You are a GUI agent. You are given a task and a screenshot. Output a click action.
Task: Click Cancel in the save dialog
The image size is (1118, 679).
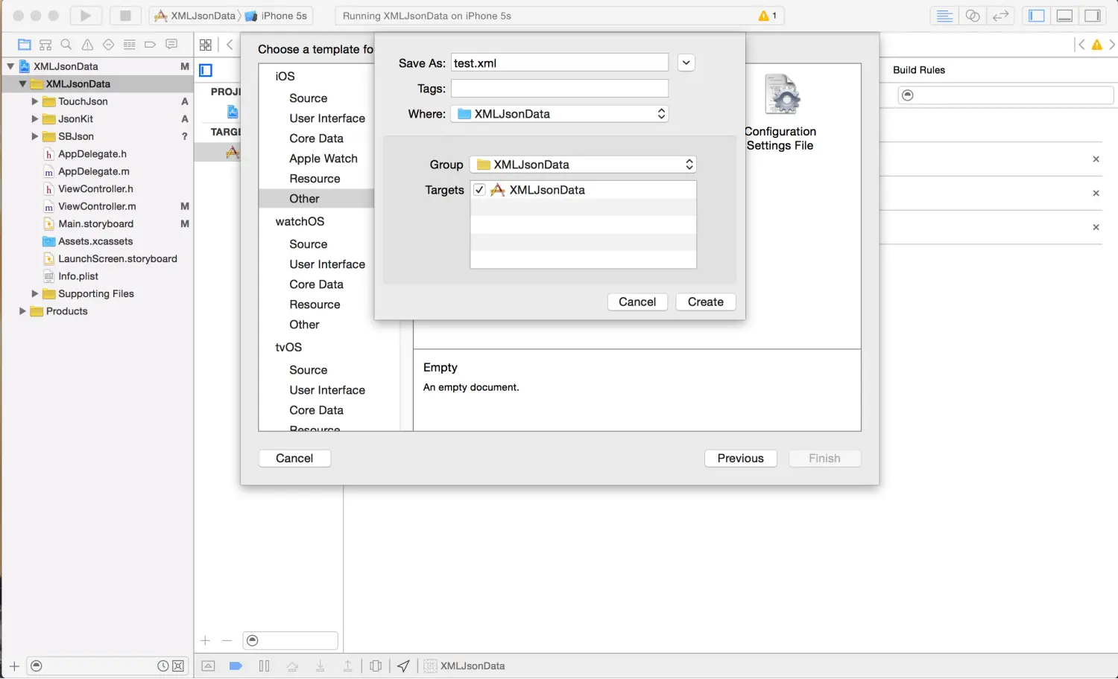(637, 302)
